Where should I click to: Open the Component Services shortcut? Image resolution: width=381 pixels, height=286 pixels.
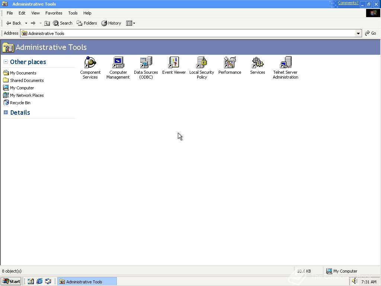pyautogui.click(x=90, y=68)
